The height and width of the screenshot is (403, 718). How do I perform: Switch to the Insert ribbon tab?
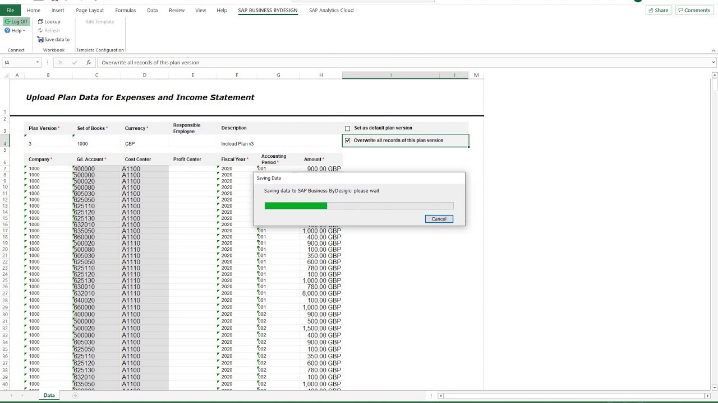point(58,10)
